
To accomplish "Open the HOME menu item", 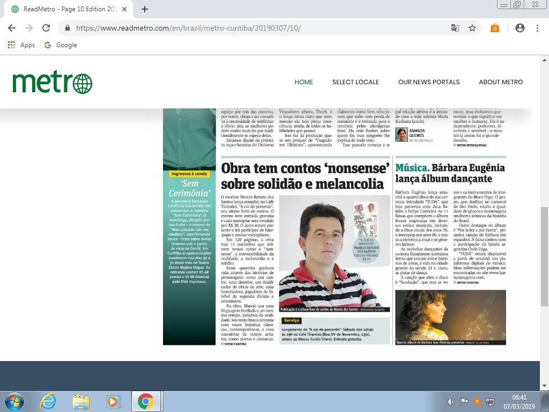I will [x=303, y=82].
